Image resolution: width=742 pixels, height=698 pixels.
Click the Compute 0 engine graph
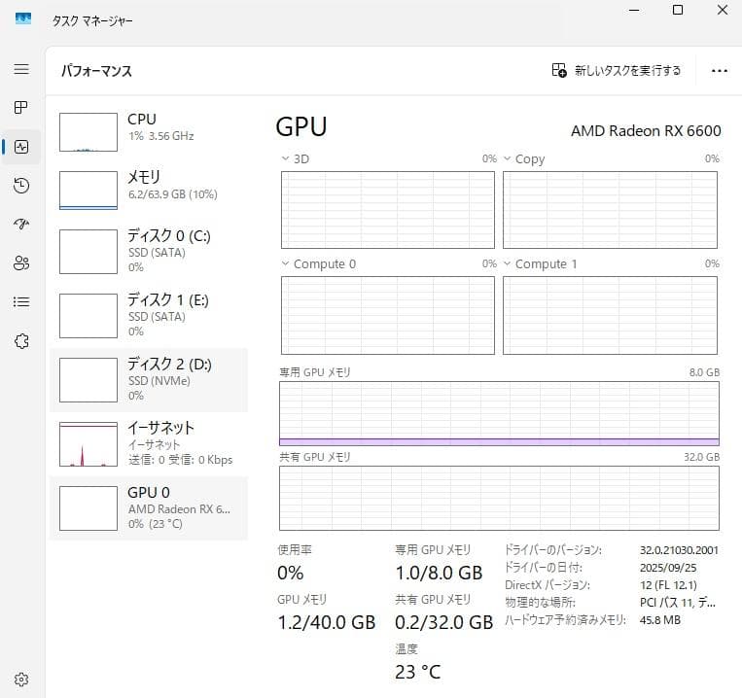388,315
